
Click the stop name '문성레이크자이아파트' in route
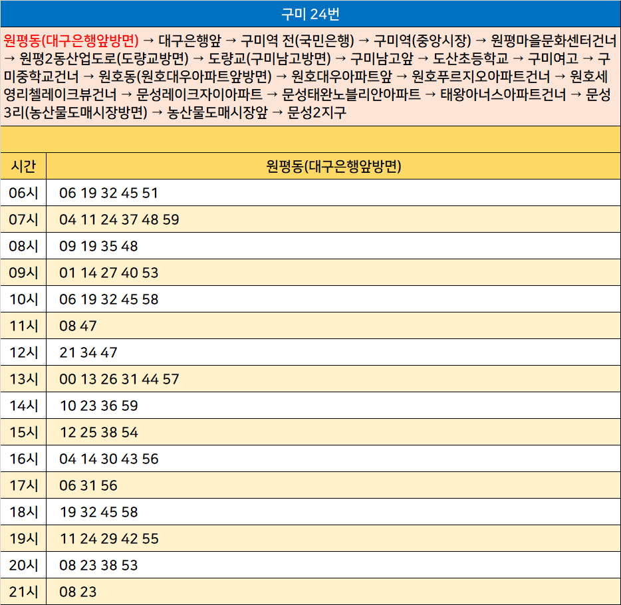(x=199, y=94)
